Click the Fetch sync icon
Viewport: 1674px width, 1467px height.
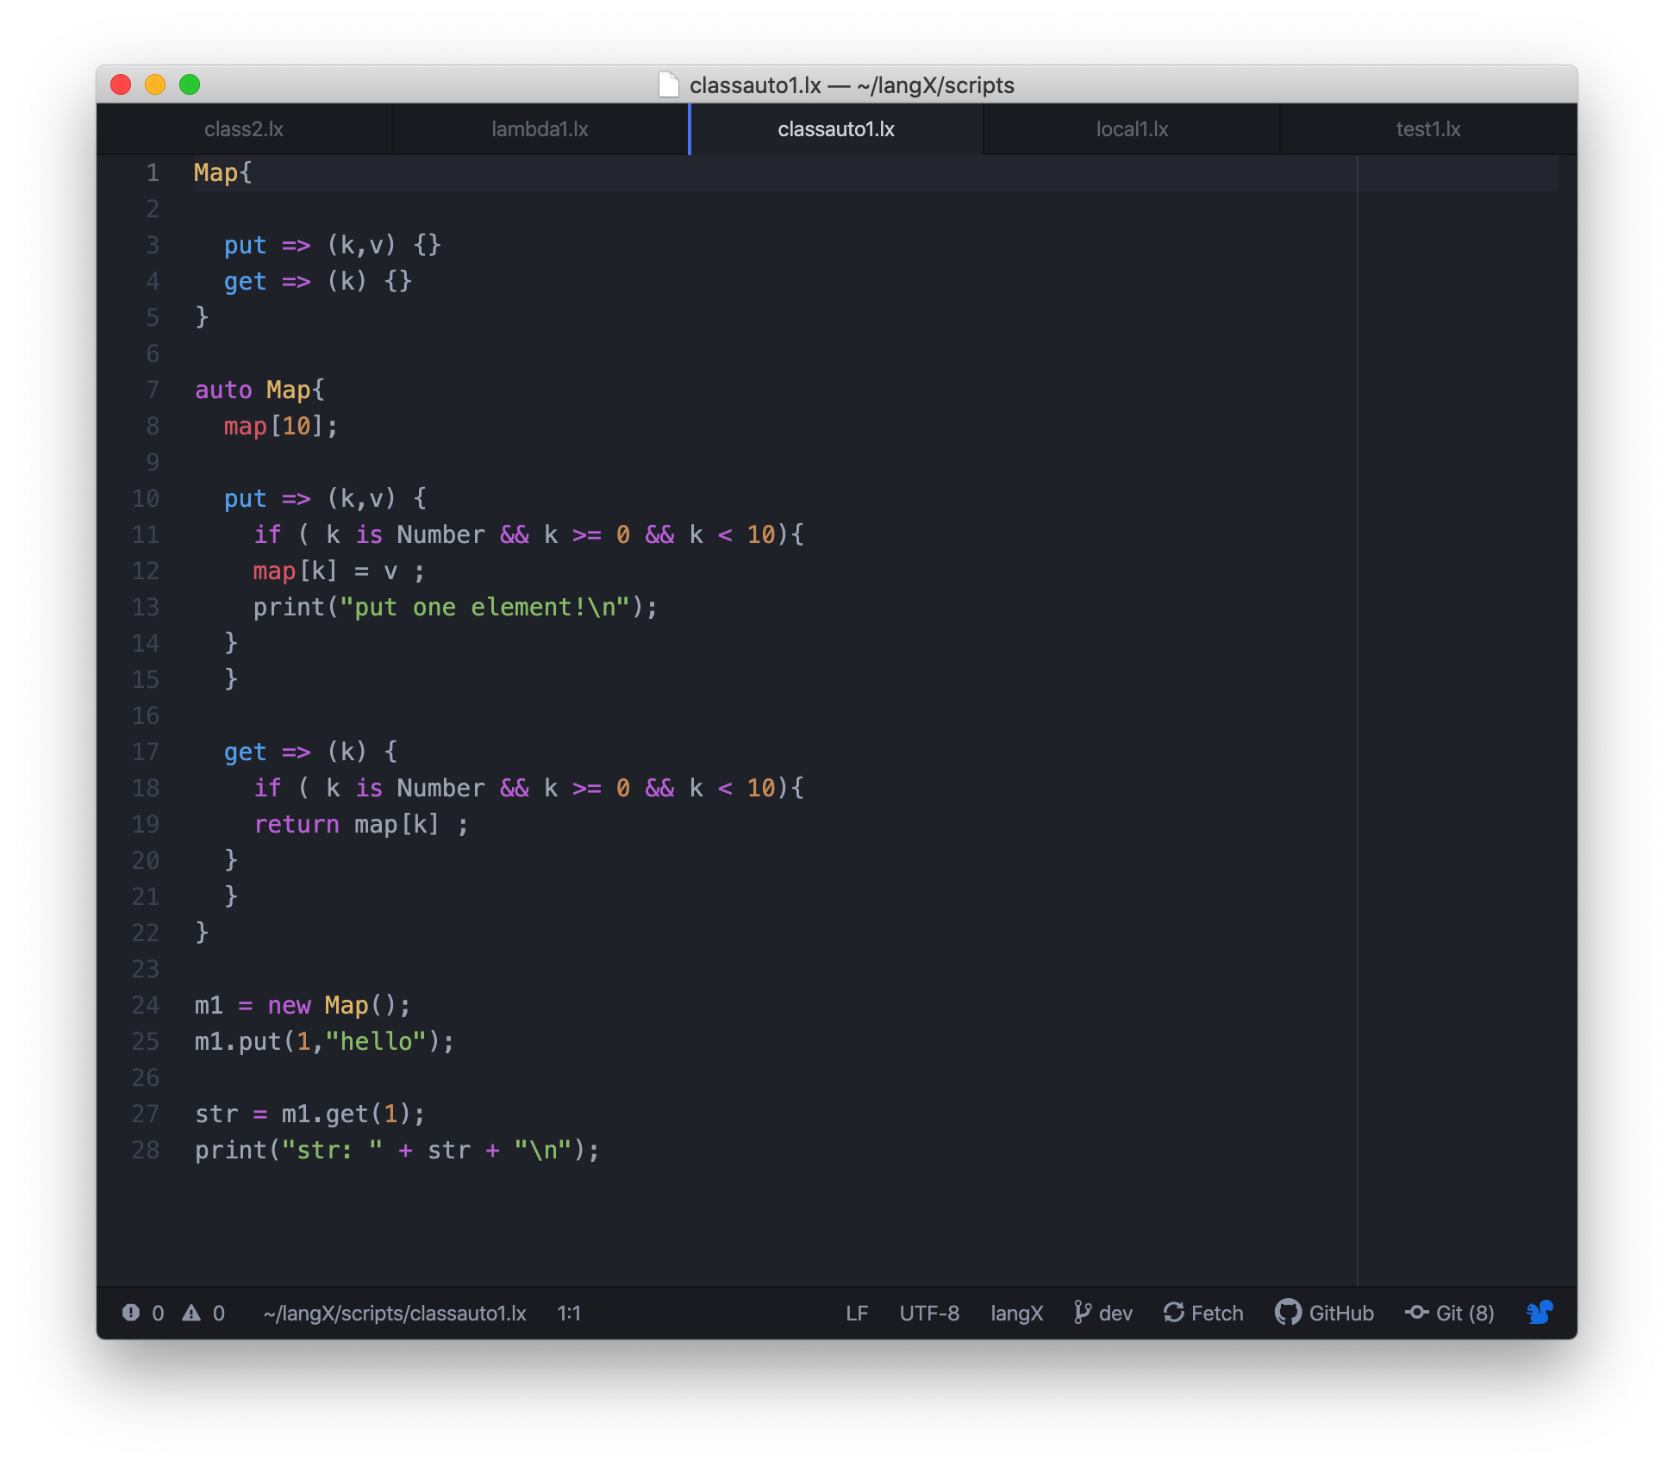tap(1173, 1313)
